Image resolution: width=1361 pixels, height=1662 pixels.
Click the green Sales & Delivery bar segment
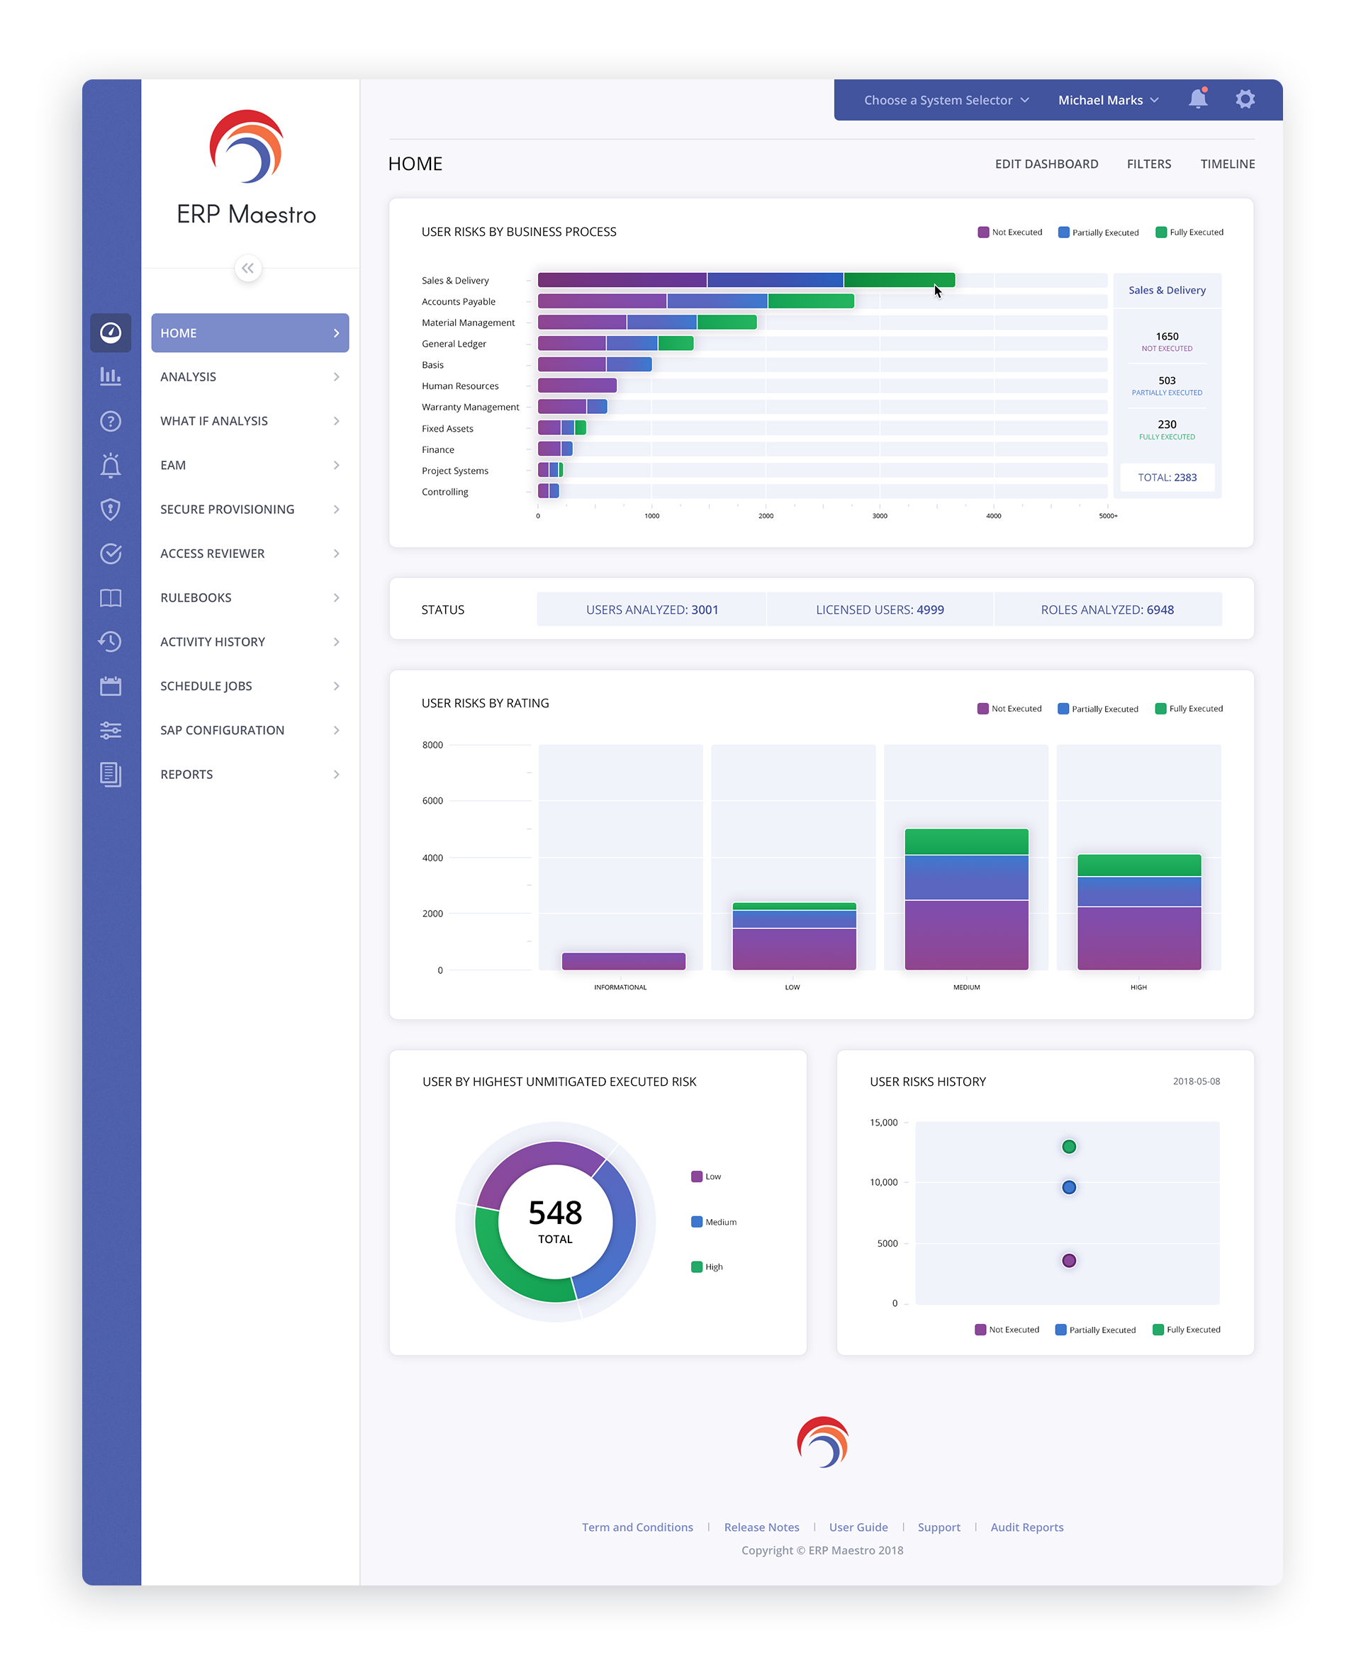(x=900, y=280)
